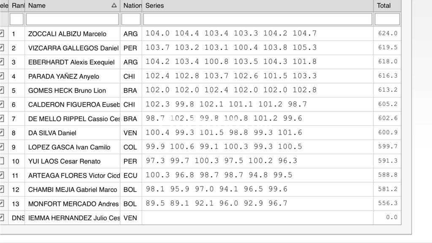Select BRA nation cell for GOMES HECK
432x243 pixels.
point(130,91)
